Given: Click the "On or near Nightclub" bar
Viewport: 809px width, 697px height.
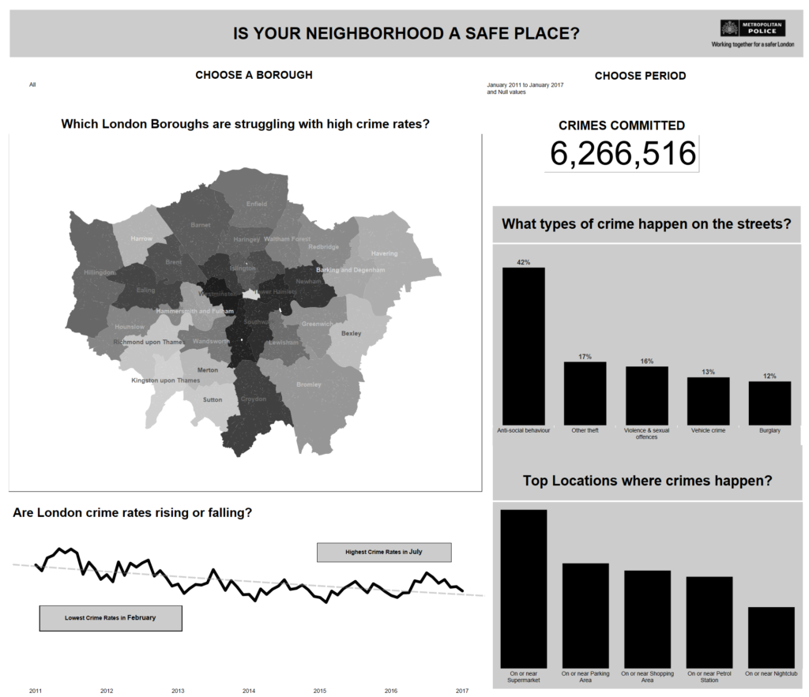Looking at the screenshot, I should [x=769, y=635].
